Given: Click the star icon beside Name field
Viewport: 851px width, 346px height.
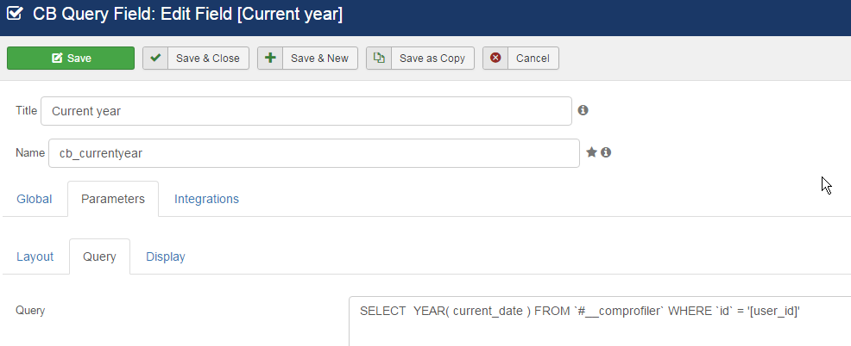Looking at the screenshot, I should (591, 152).
